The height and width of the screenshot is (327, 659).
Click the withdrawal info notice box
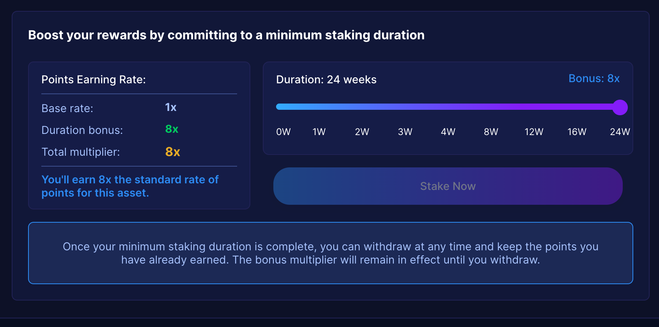click(330, 253)
